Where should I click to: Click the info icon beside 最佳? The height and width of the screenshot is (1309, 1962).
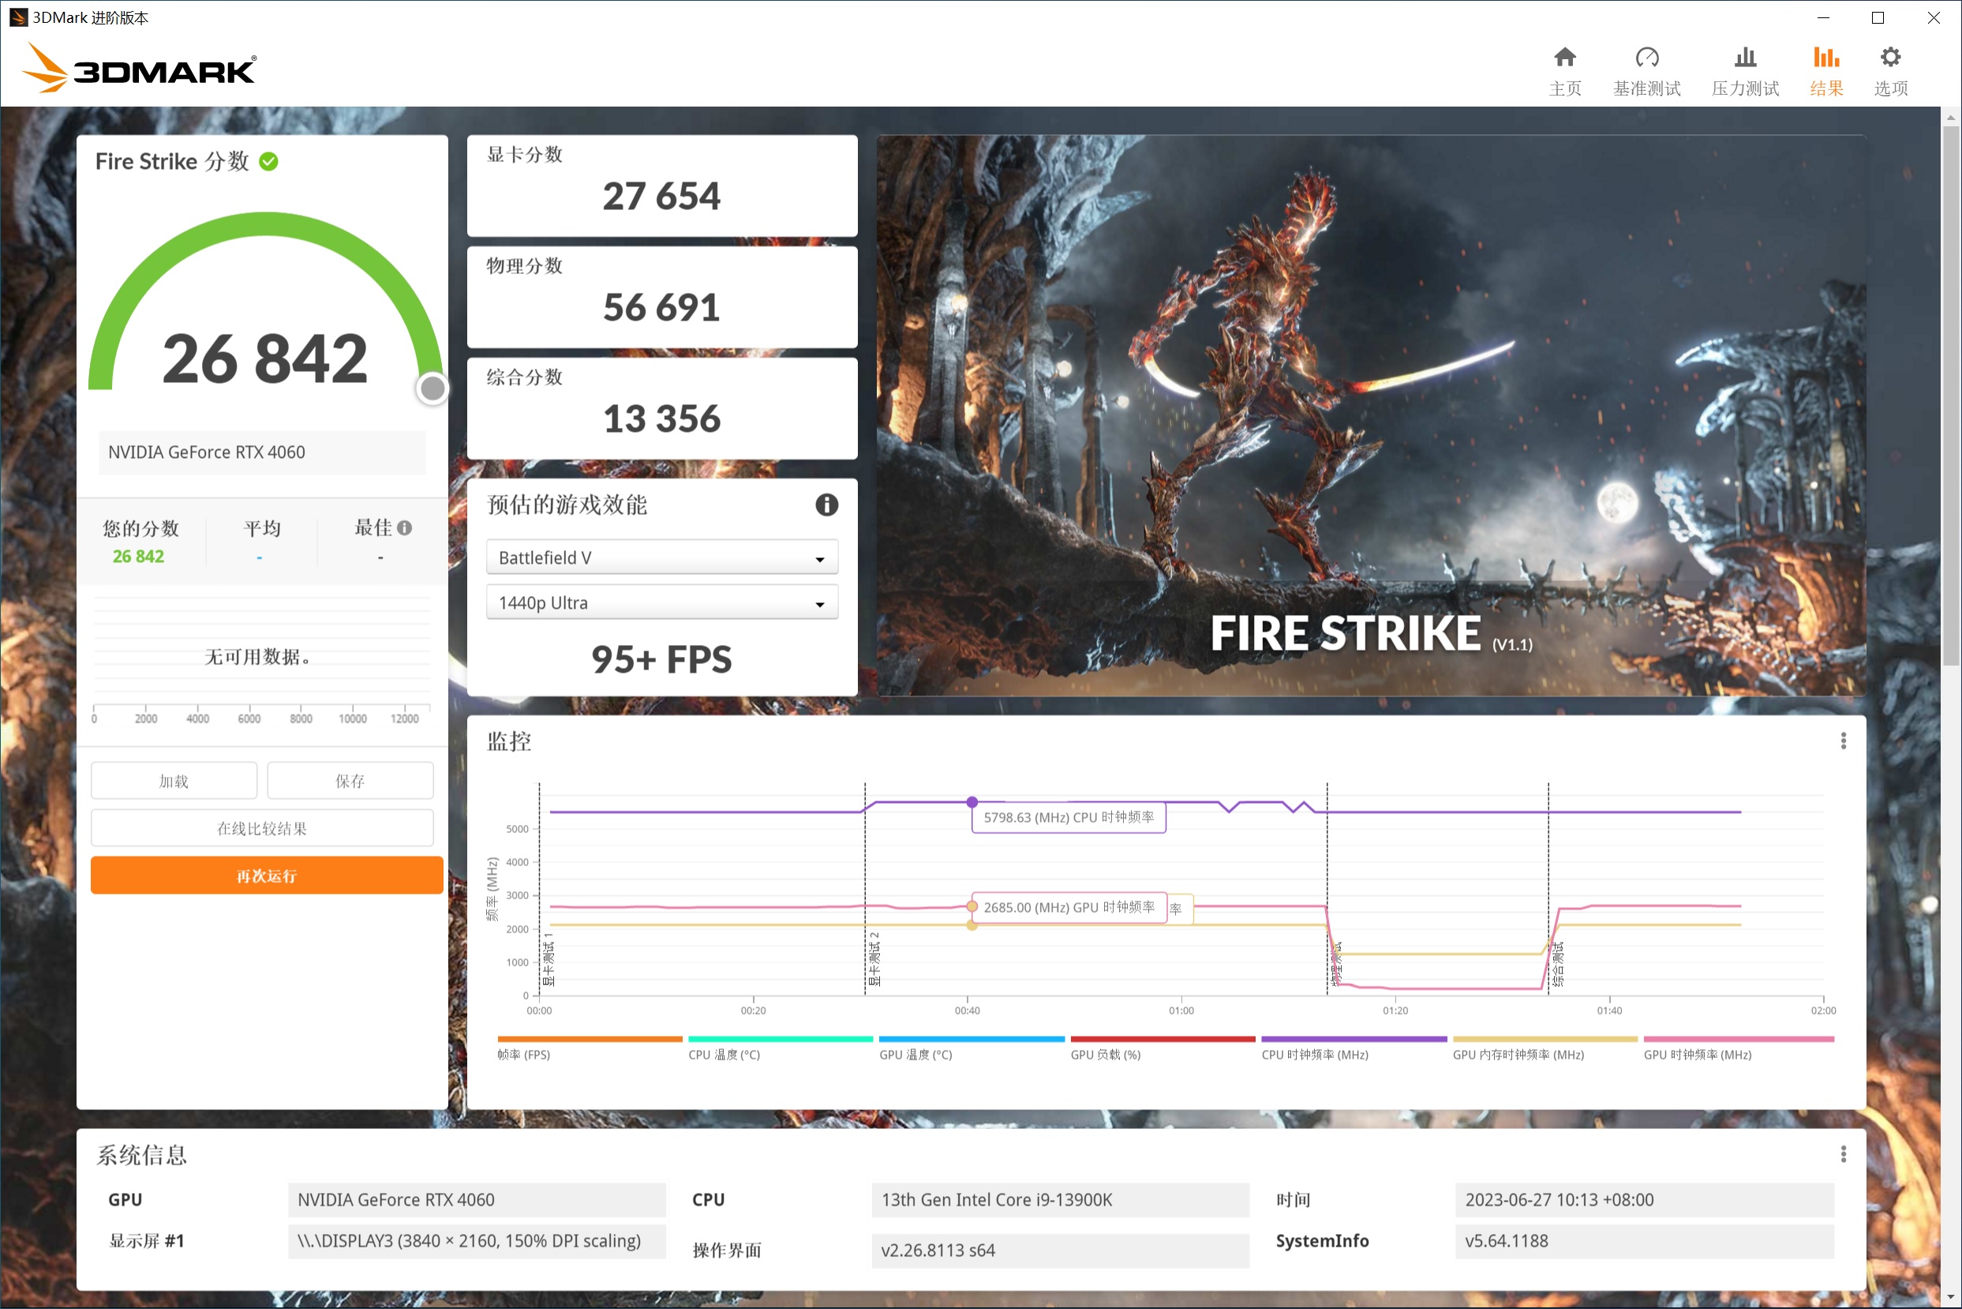[405, 527]
